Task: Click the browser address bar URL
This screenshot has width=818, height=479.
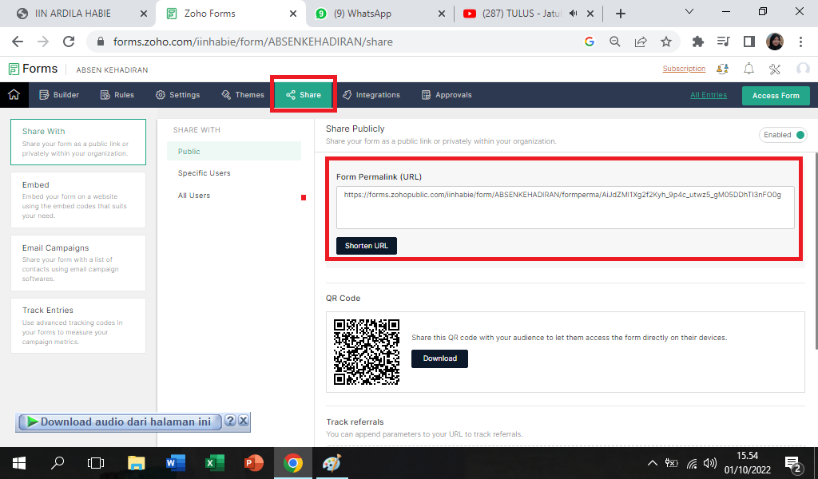Action: pyautogui.click(x=253, y=42)
